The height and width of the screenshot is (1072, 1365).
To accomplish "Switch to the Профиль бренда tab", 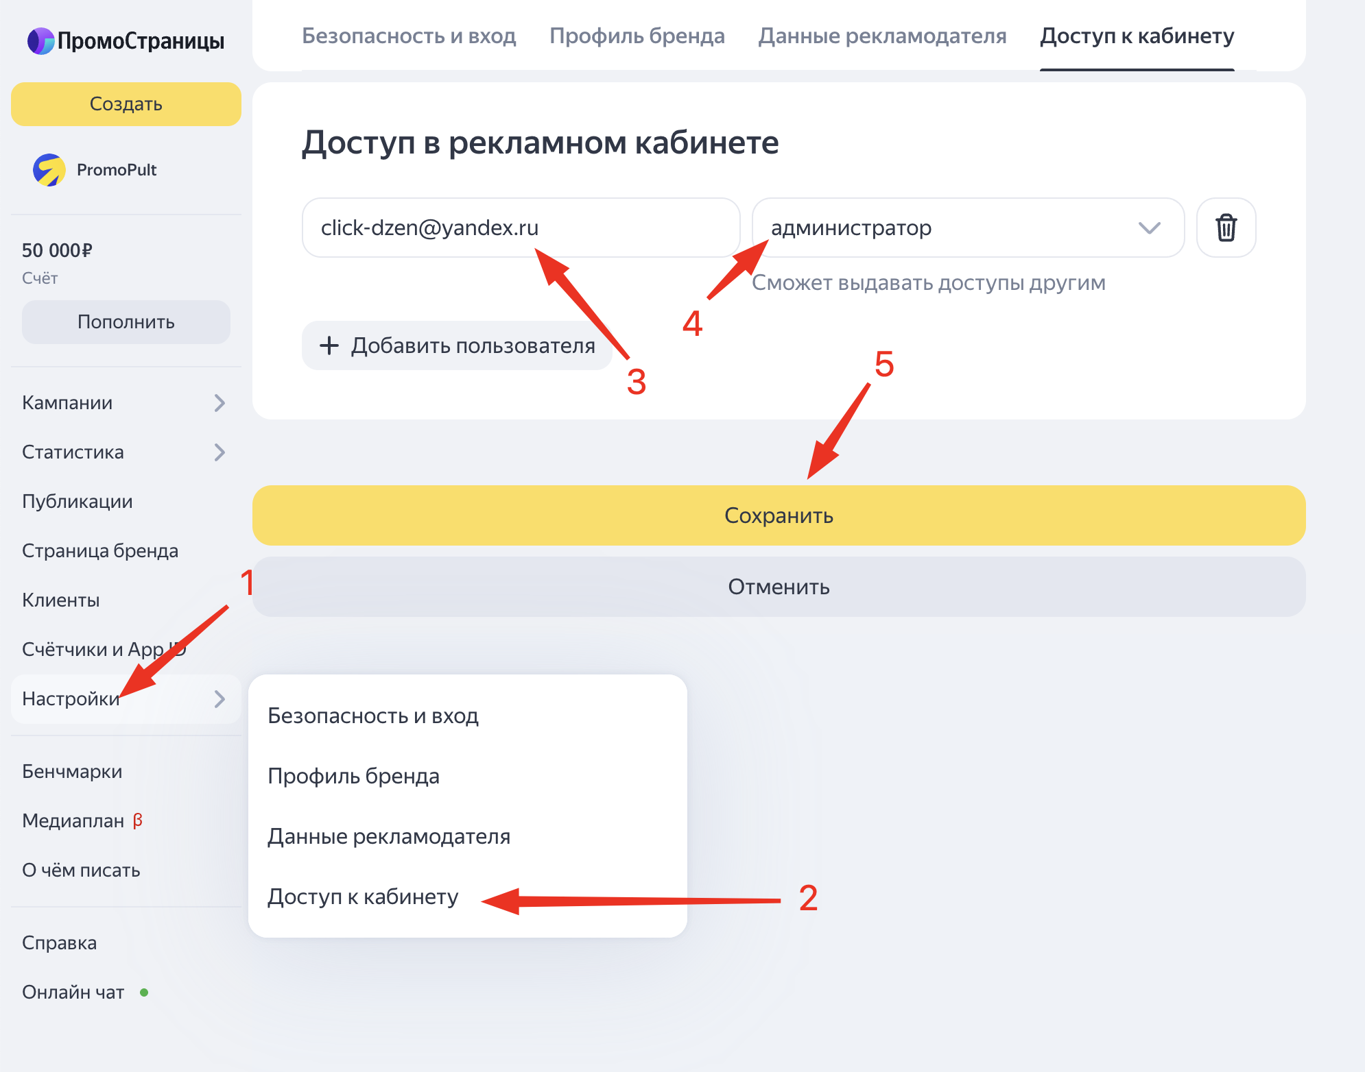I will click(637, 36).
